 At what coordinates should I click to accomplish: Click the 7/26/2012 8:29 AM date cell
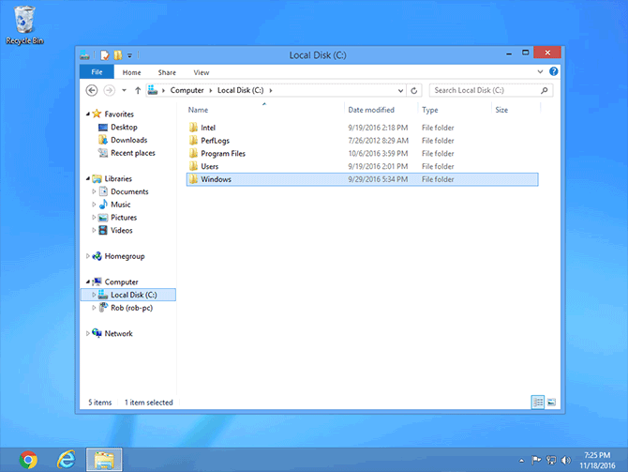[378, 141]
